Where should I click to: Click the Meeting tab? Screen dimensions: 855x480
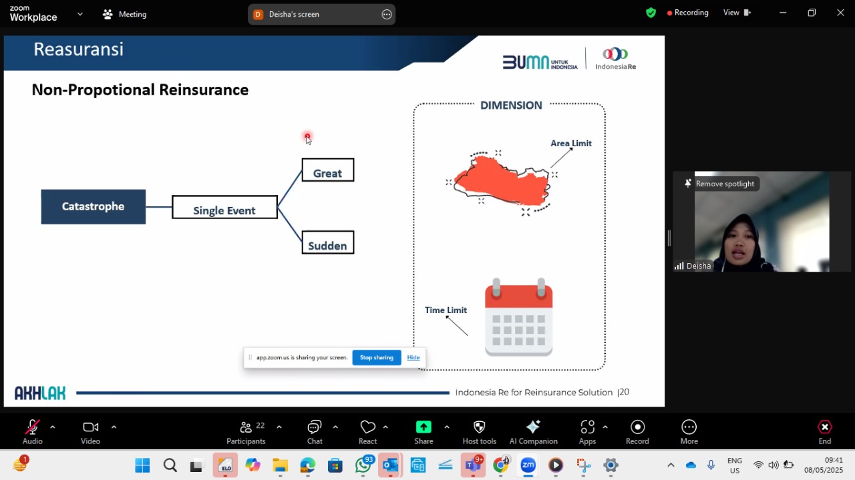click(125, 14)
